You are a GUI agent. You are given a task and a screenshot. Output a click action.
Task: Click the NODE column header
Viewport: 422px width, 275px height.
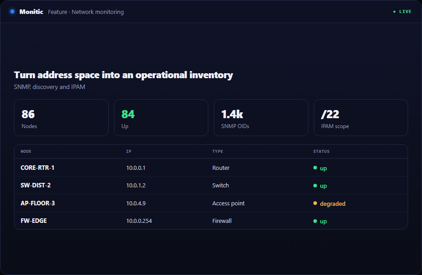(26, 151)
